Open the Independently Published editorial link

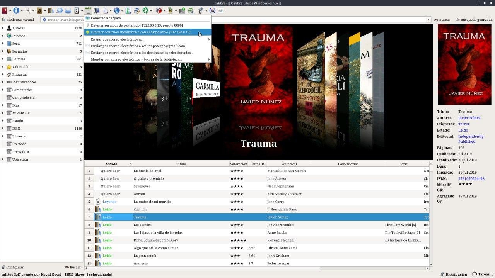(x=471, y=139)
